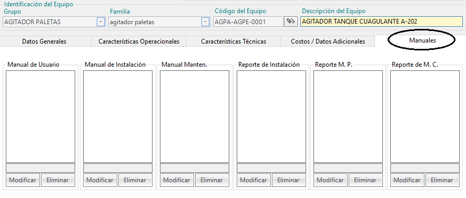
Task: Open the Características Operacionales tab
Action: point(139,41)
